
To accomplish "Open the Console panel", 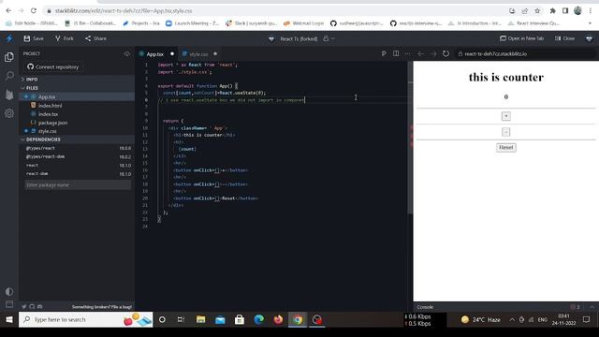I will (x=425, y=307).
